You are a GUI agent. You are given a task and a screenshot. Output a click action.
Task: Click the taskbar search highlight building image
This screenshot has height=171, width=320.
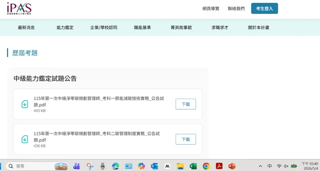point(61,167)
